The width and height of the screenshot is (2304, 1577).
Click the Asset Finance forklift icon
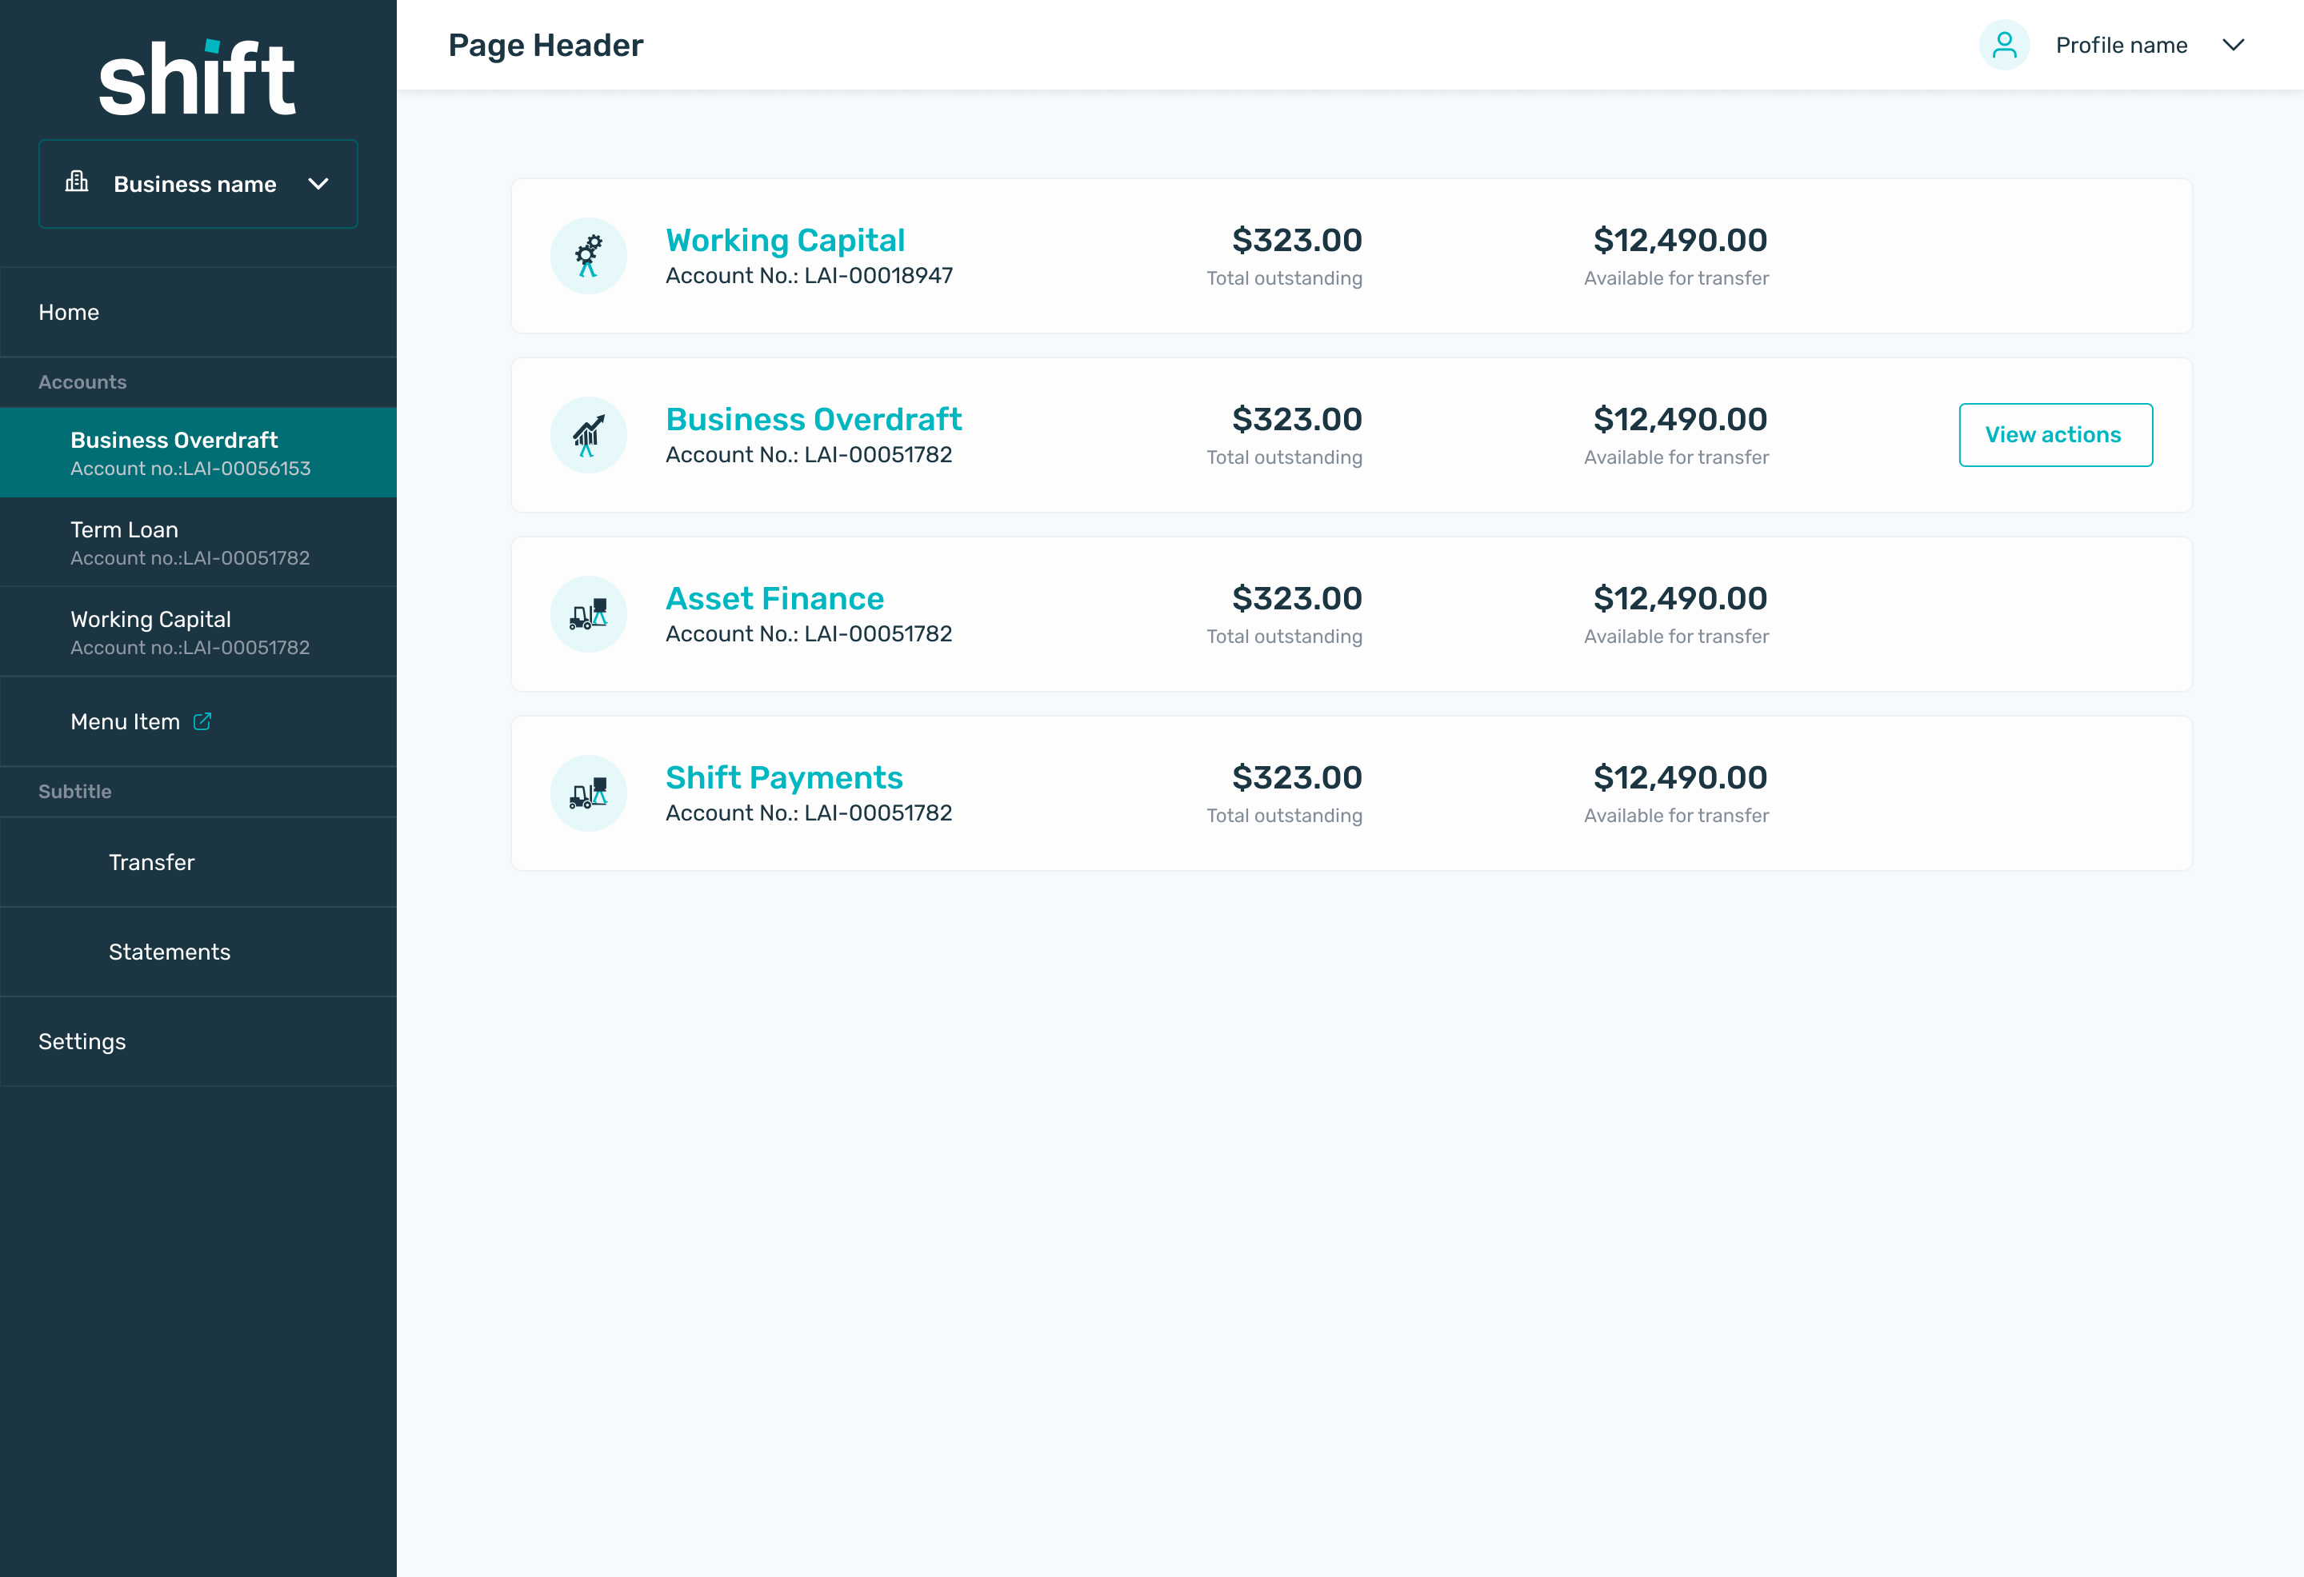click(588, 614)
